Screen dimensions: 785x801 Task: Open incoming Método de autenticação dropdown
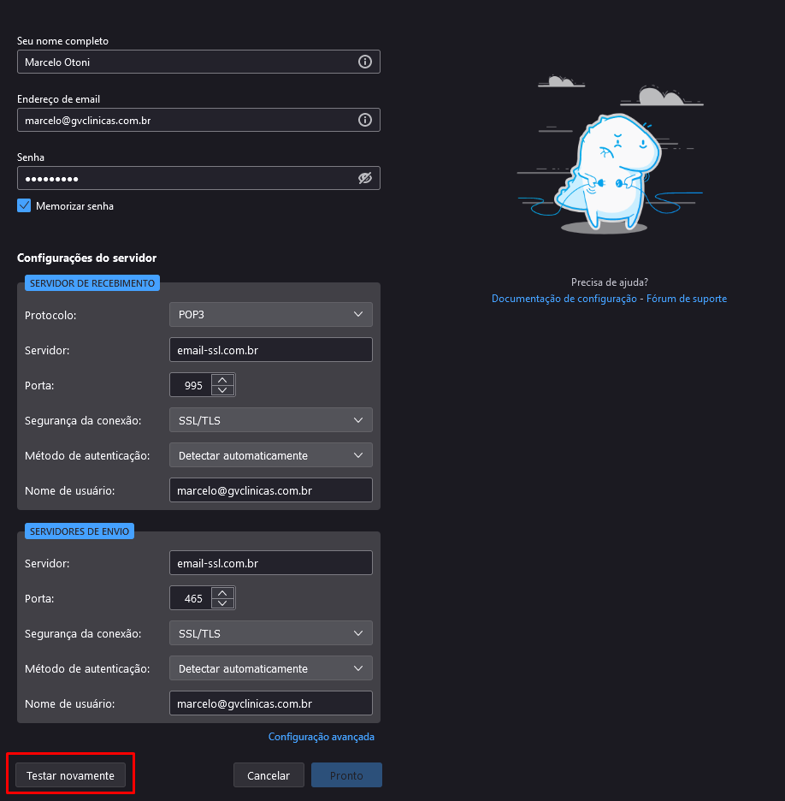[270, 455]
